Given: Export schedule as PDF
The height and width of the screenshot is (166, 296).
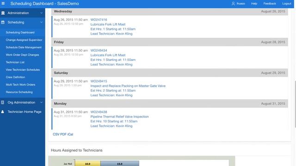Looking at the screenshot, I should 63,134.
